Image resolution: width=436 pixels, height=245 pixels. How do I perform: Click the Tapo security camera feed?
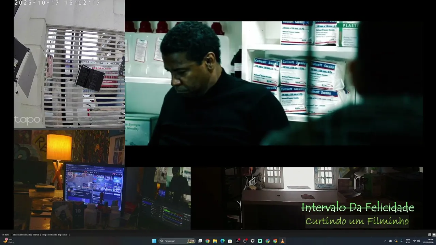point(69,64)
